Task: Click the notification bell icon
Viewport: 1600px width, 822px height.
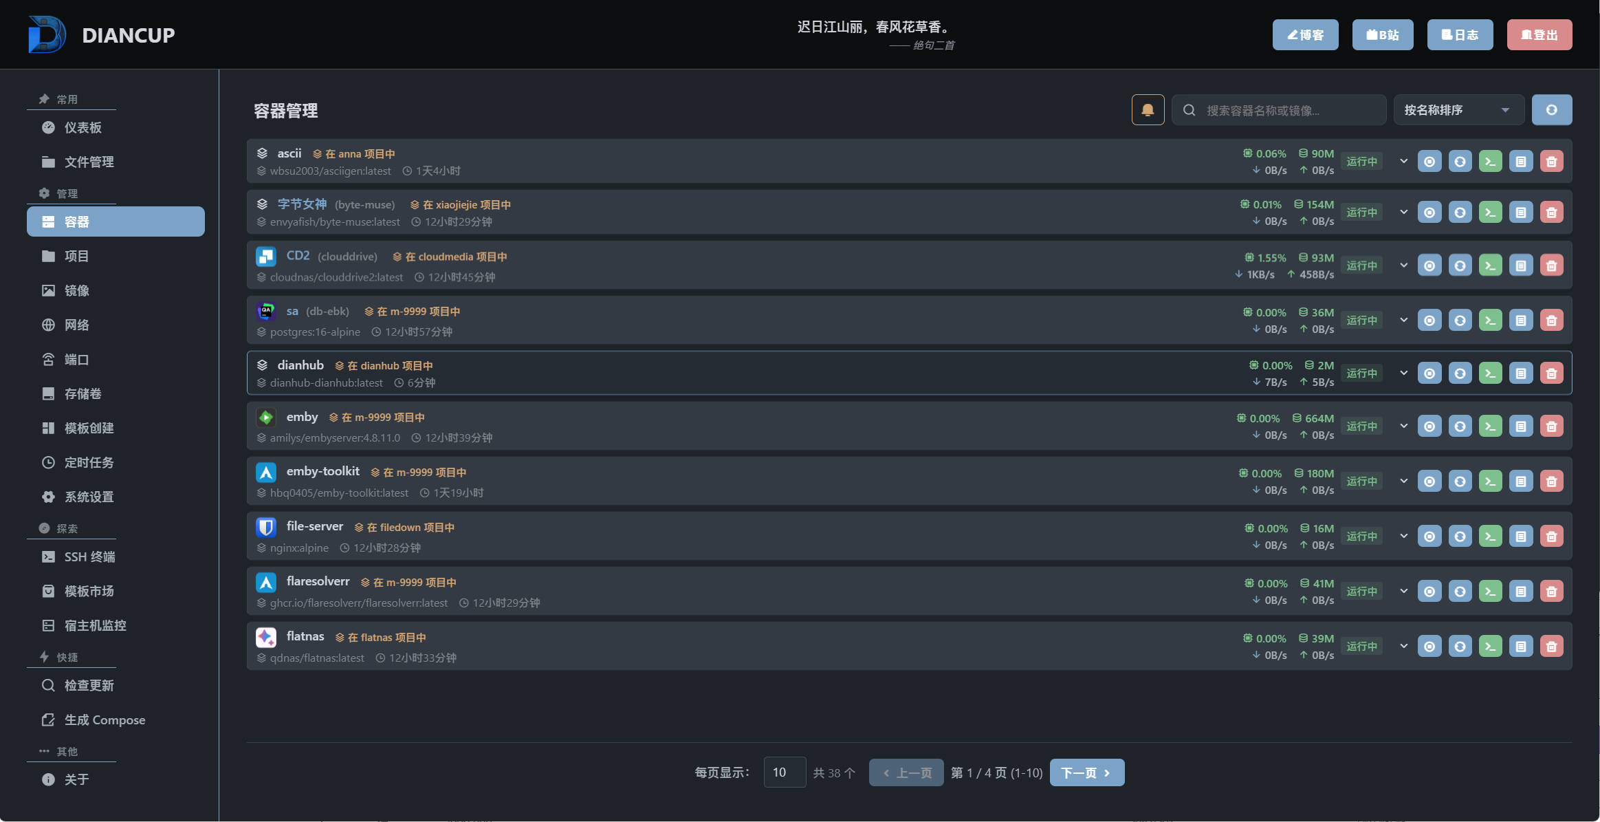Action: pos(1148,110)
